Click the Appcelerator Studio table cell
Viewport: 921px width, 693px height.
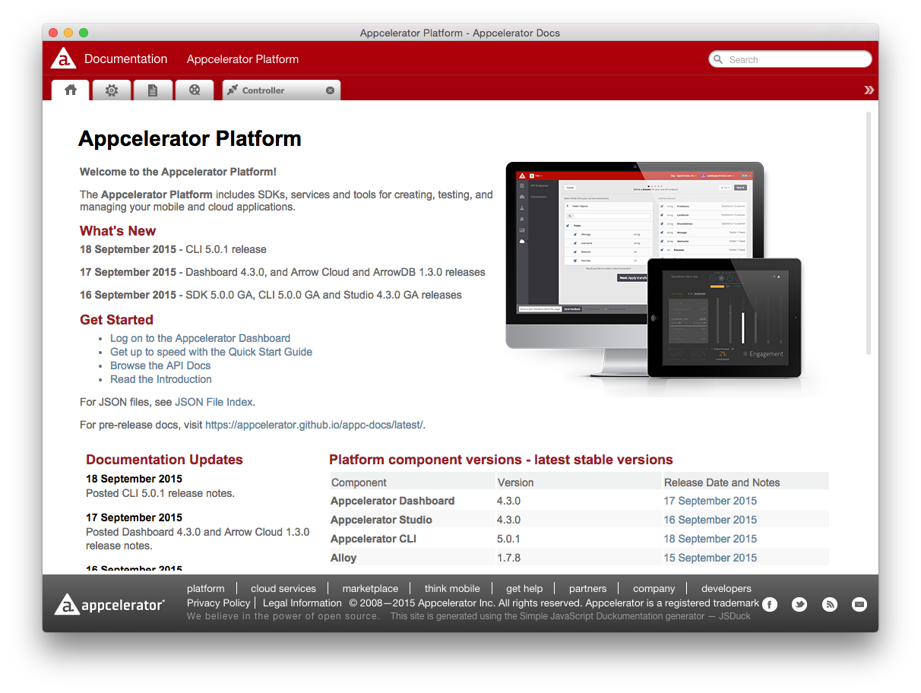412,520
